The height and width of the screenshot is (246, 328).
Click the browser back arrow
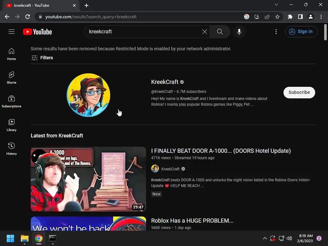7,17
